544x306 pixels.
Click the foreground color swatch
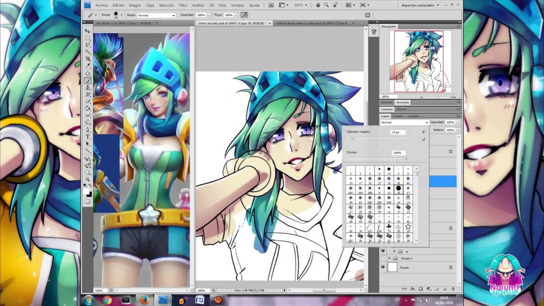click(x=87, y=191)
